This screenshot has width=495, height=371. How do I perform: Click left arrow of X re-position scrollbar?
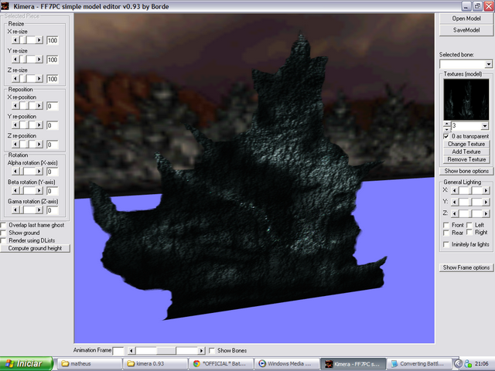pos(15,106)
